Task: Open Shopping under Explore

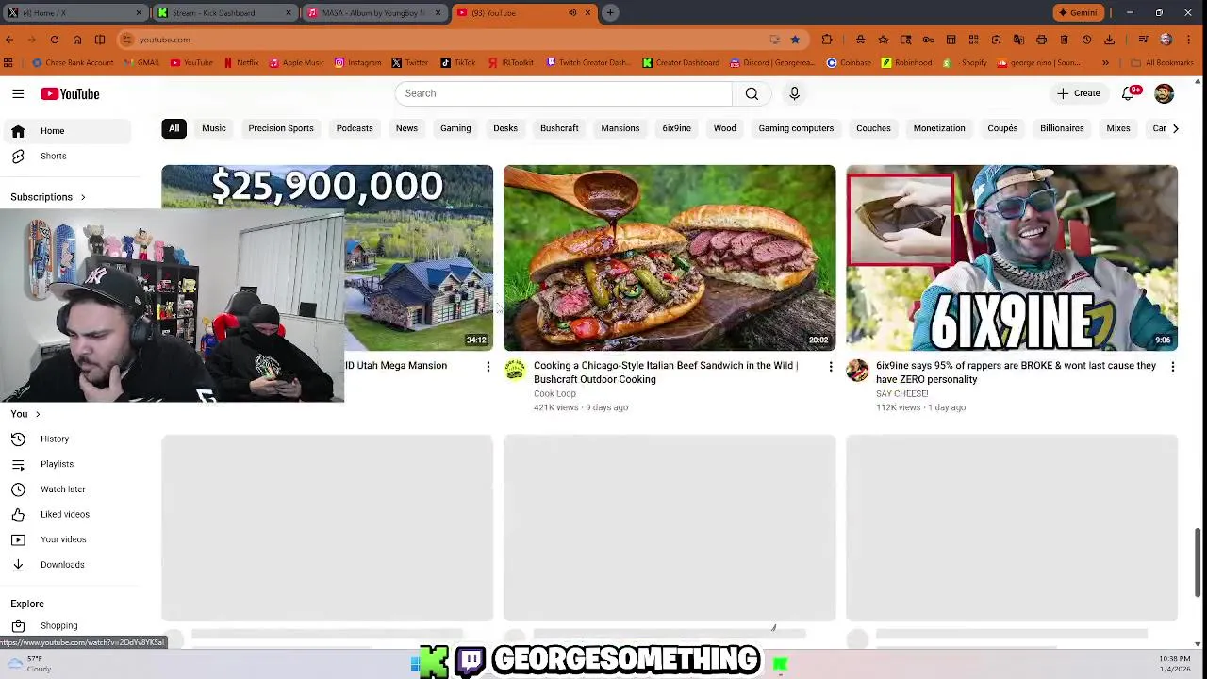Action: coord(66,626)
